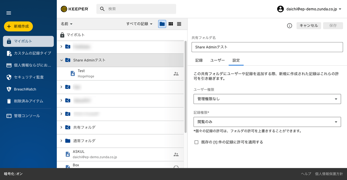Image resolution: width=347 pixels, height=180 pixels.
Task: Click the キャンセル button
Action: [309, 25]
